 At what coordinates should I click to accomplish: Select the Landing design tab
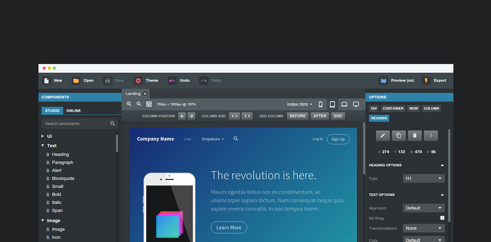point(133,94)
